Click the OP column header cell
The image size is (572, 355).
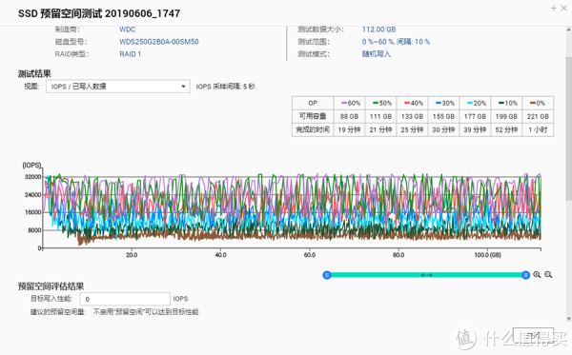(313, 103)
